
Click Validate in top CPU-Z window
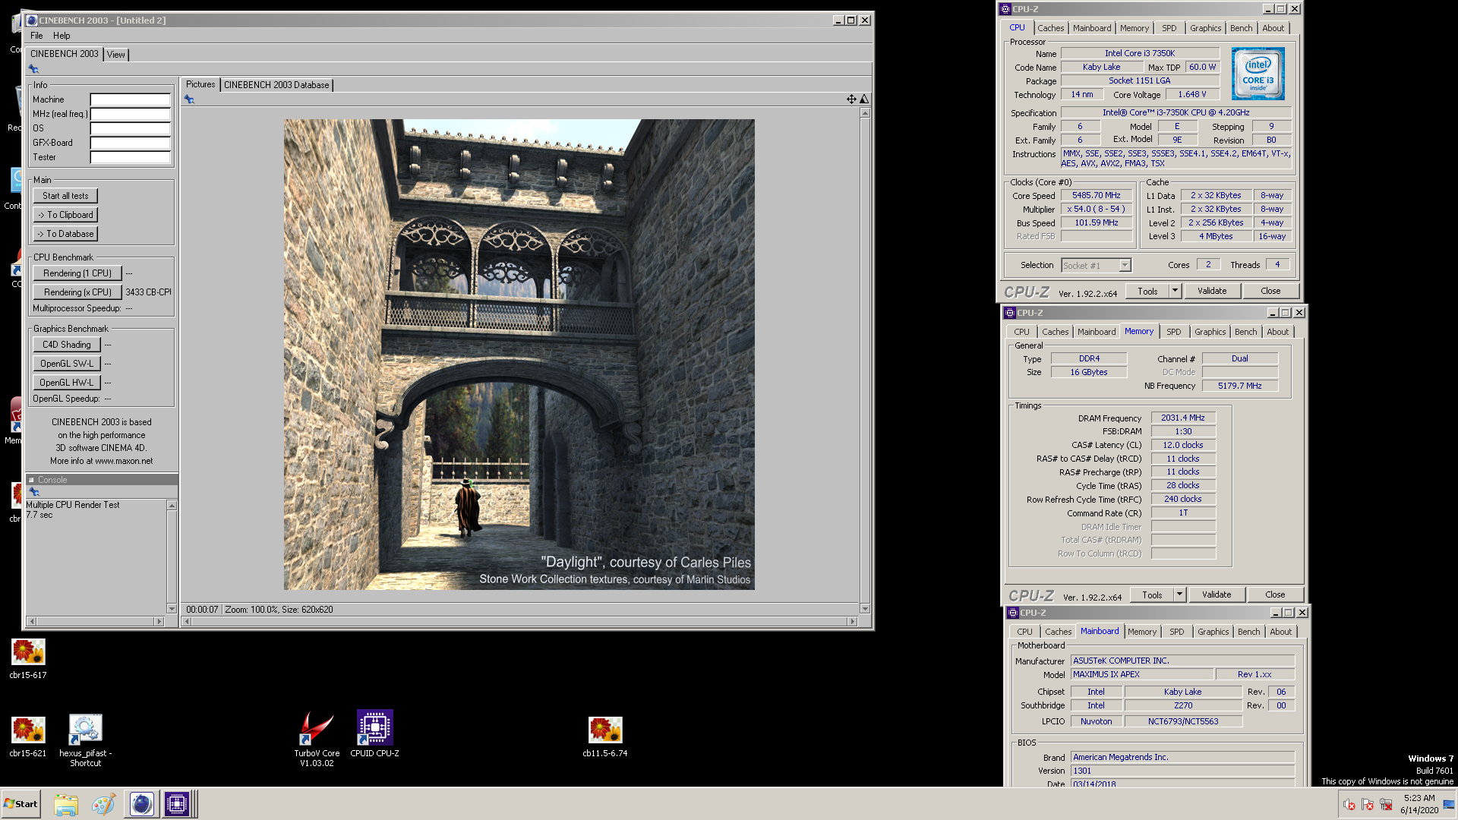[x=1212, y=291]
